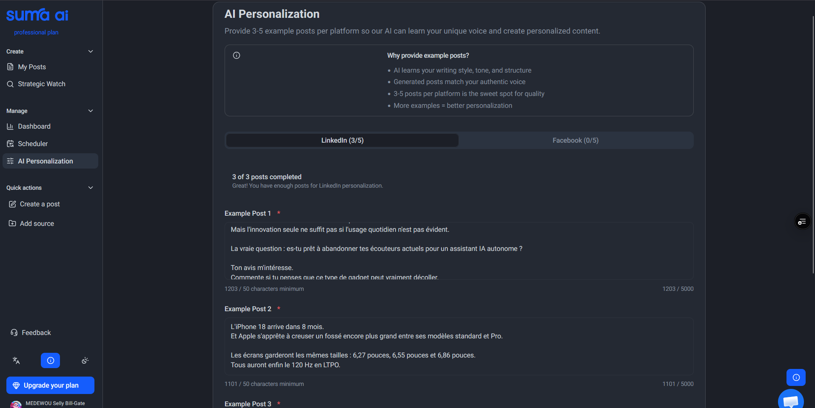Select the LinkedIn (3/5) tab
The image size is (815, 408).
(x=342, y=141)
